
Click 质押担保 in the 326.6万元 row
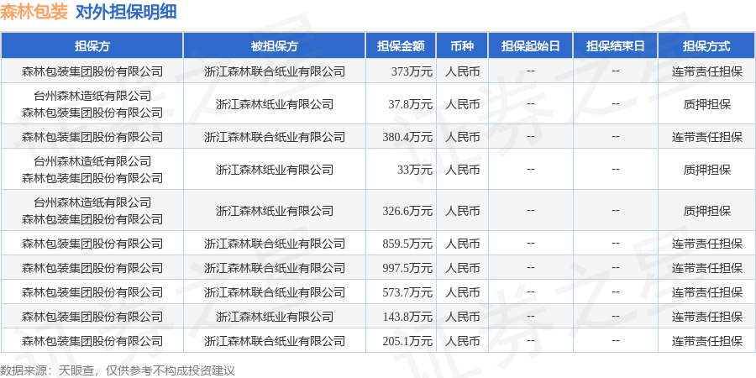tap(706, 211)
